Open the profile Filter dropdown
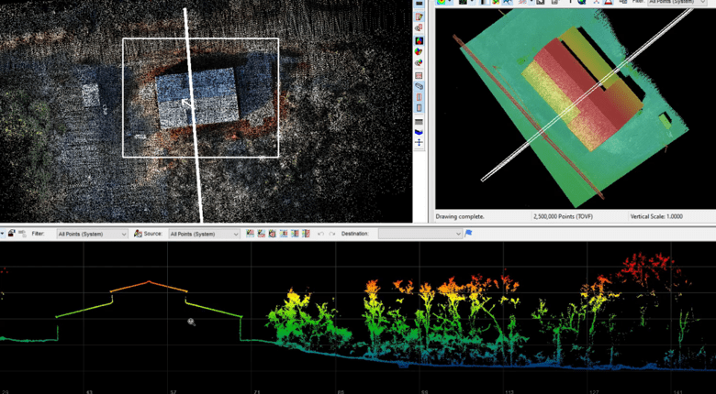716x394 pixels. coord(92,234)
